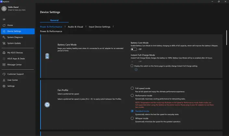Image resolution: width=229 pixels, height=136 pixels.
Task: Click the red NOTE warning text
Action: pyautogui.click(x=174, y=105)
